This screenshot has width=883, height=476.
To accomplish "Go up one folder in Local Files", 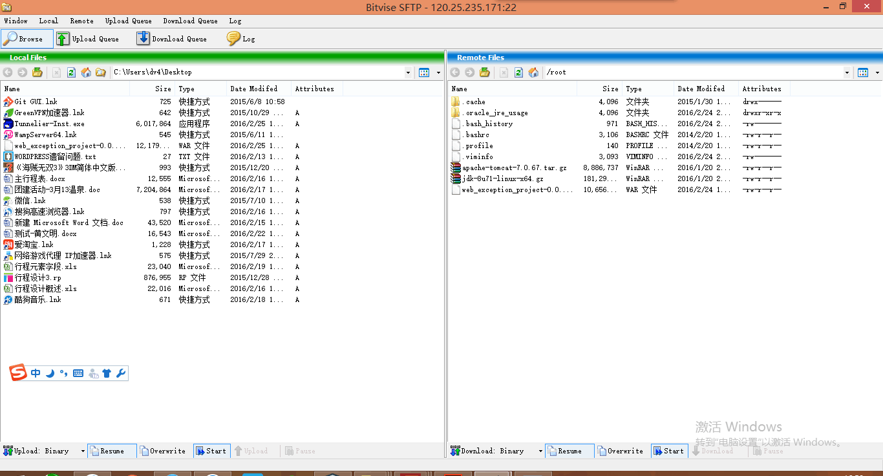I will (37, 72).
